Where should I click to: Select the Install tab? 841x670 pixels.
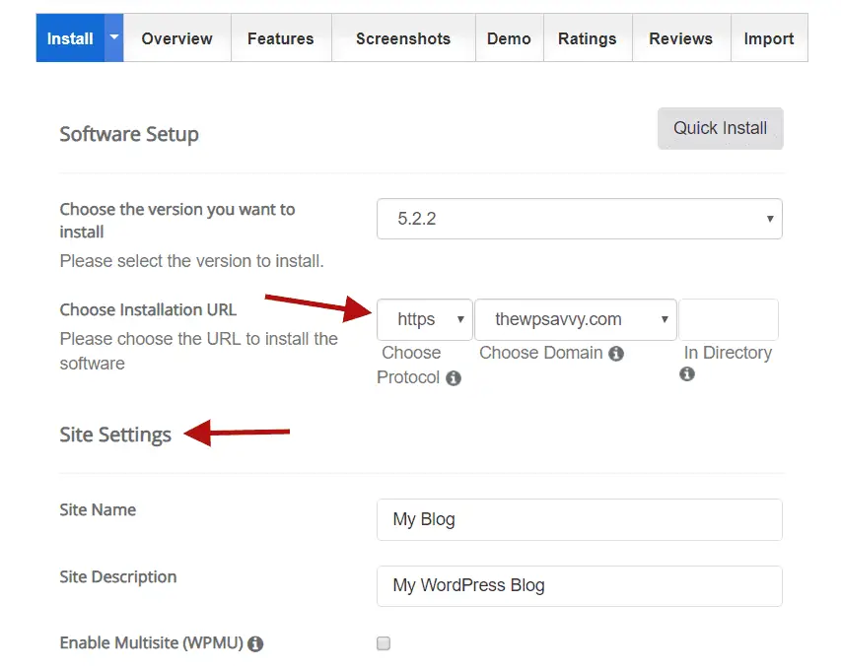[70, 38]
